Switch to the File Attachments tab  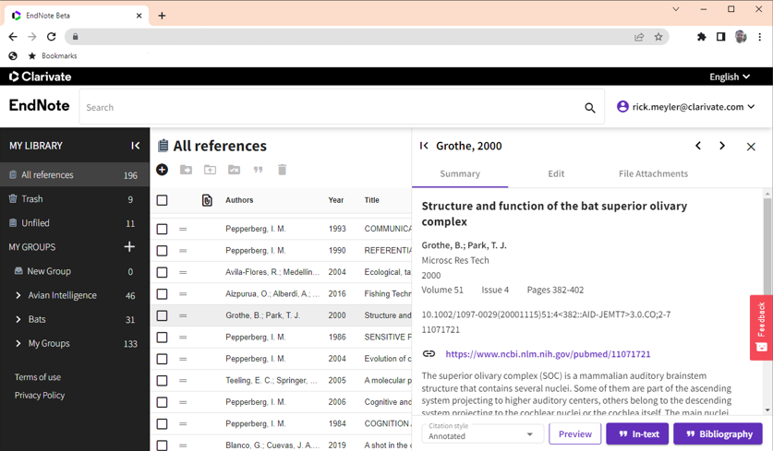653,173
